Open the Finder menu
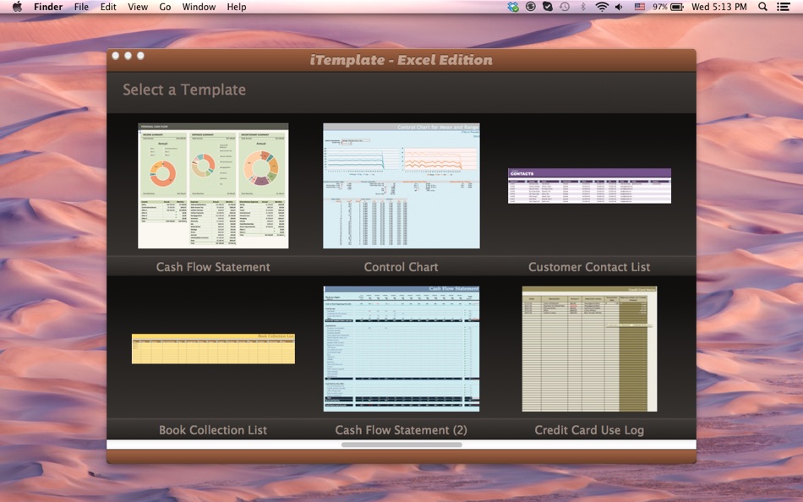 point(48,7)
